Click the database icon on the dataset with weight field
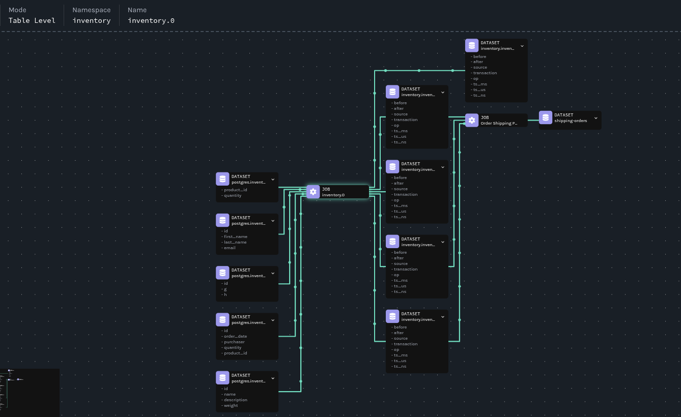This screenshot has width=681, height=417. click(x=223, y=377)
